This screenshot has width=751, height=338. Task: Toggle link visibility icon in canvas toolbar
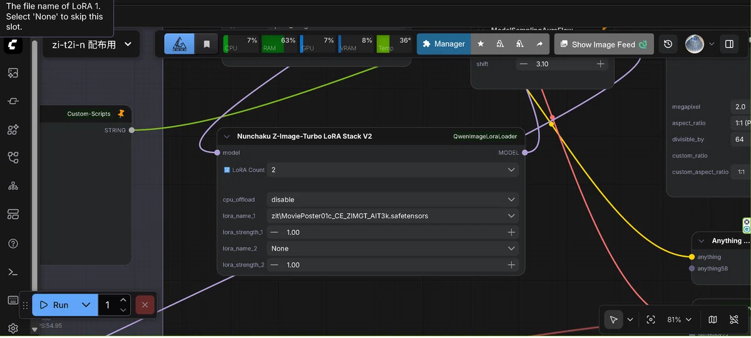click(x=734, y=319)
